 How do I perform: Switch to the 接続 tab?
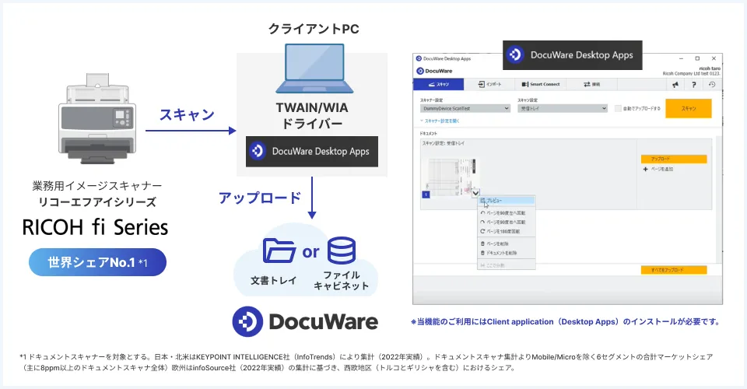pyautogui.click(x=591, y=84)
